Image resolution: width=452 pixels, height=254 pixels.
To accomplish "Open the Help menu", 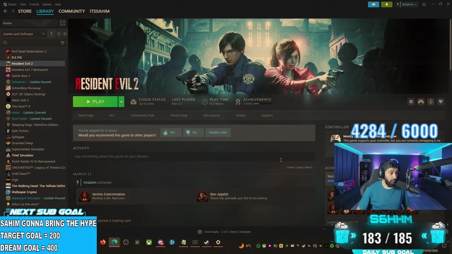I will pos(58,4).
